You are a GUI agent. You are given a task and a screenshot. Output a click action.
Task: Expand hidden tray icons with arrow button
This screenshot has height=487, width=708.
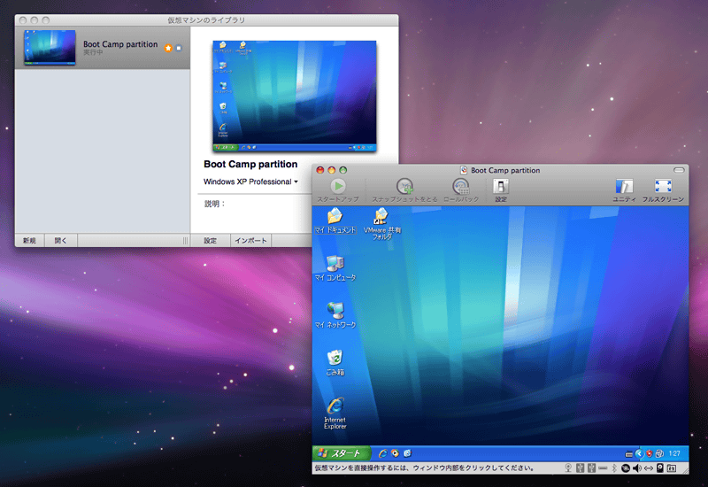pyautogui.click(x=640, y=453)
